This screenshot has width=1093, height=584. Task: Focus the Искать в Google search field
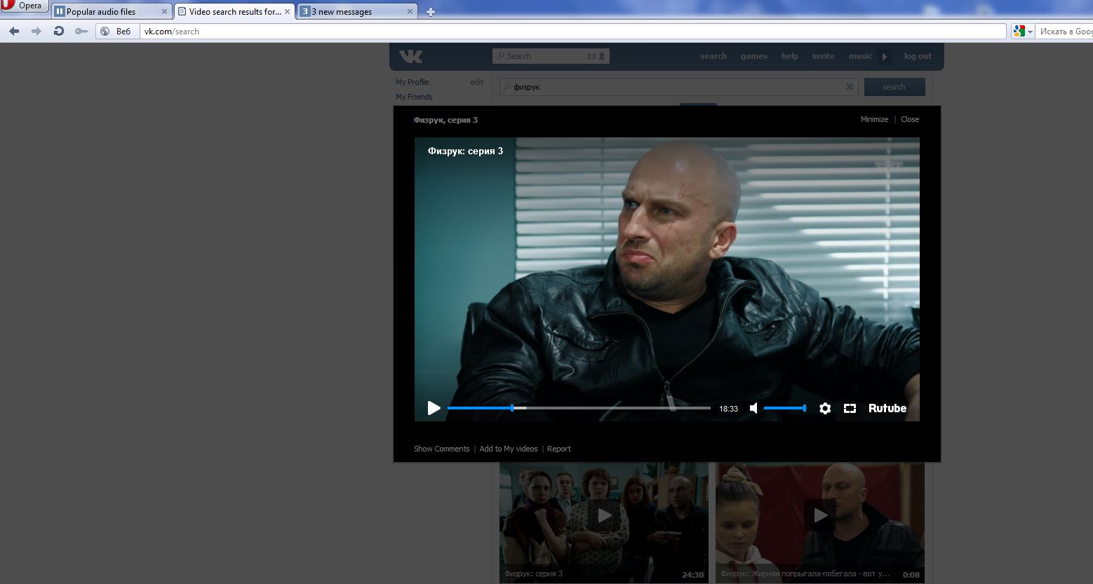(x=1064, y=32)
